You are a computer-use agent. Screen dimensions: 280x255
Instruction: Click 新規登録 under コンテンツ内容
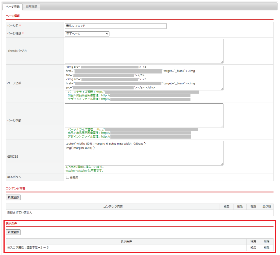point(13,197)
